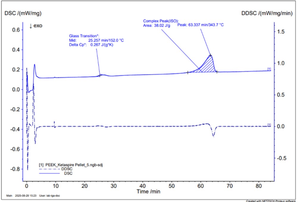Click the Area 38.02 J/g value
This screenshot has height=202, width=298.
(162, 25)
